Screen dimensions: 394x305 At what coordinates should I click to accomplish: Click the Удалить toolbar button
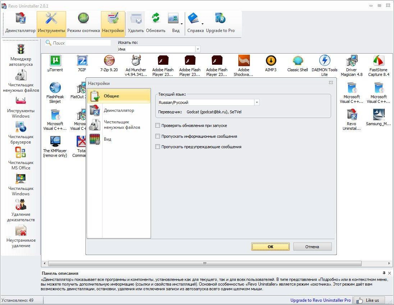[136, 24]
